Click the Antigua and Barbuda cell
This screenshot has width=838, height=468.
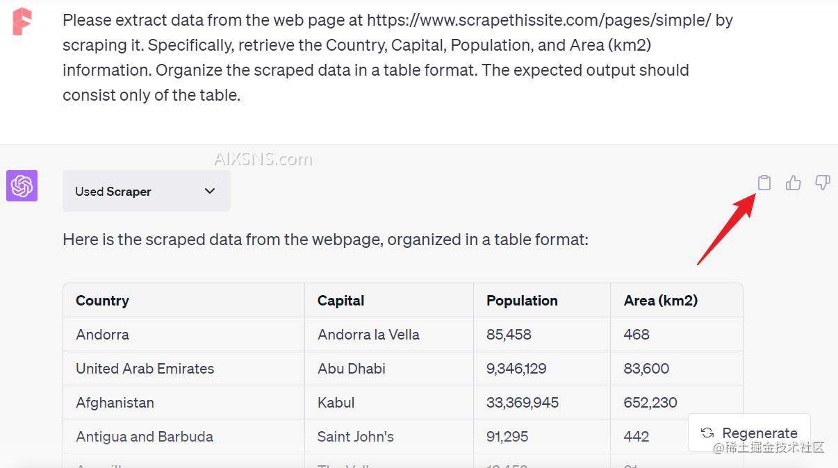(145, 437)
